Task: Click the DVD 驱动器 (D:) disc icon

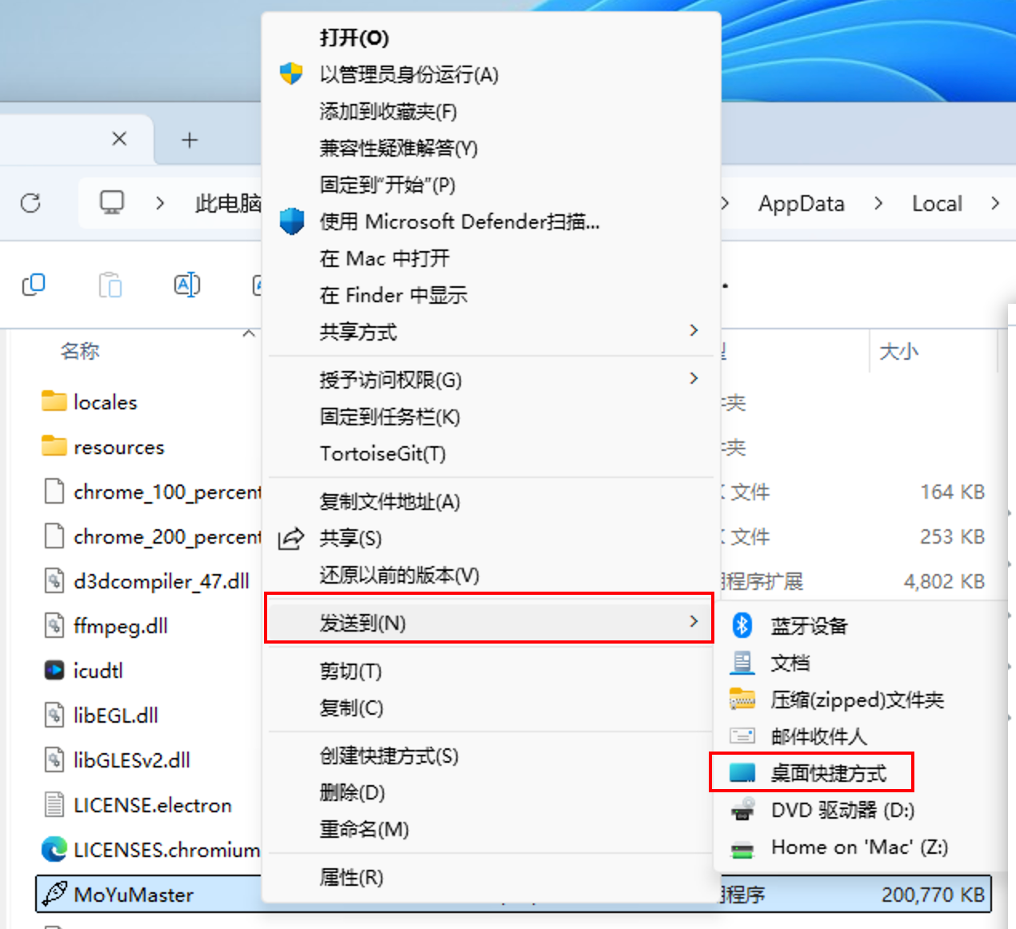Action: pos(742,809)
